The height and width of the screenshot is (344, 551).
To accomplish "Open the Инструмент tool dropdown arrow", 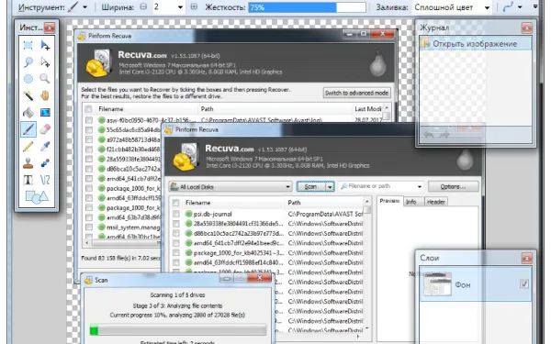I will tap(85, 7).
